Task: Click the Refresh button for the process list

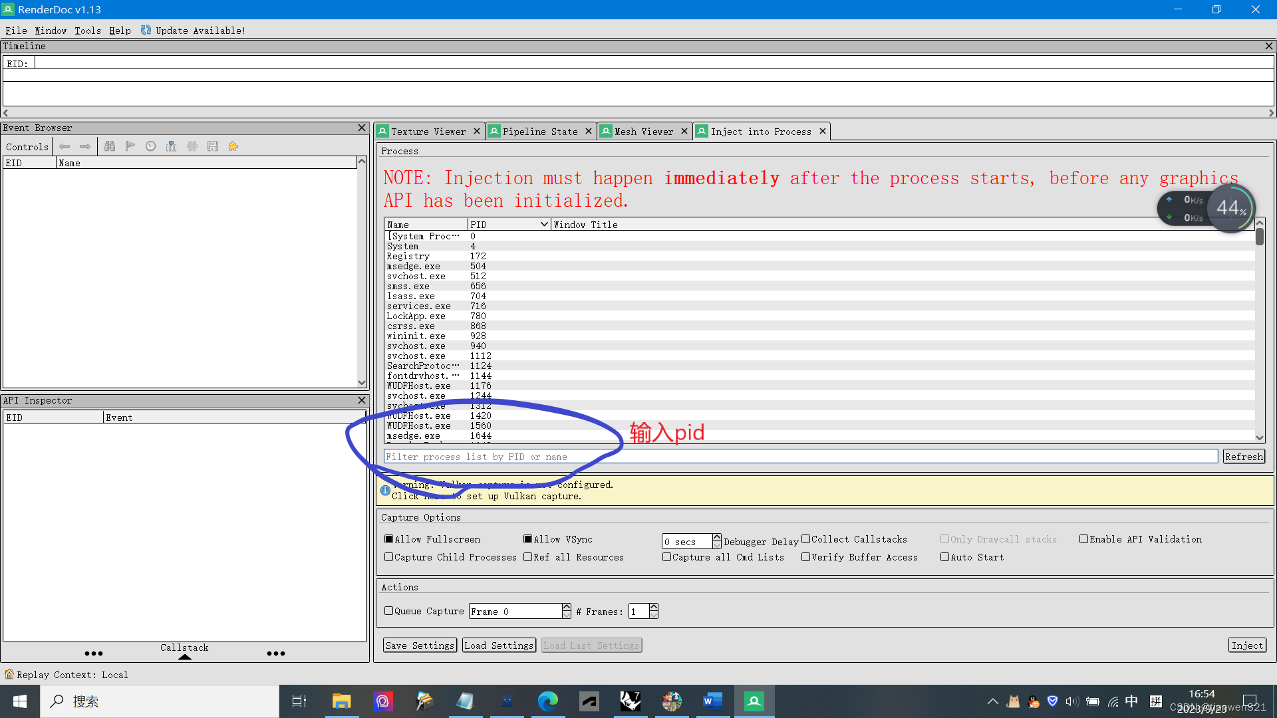Action: (1244, 456)
